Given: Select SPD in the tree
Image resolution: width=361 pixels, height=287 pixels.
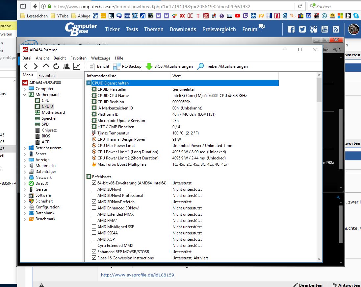Looking at the screenshot, I should coord(45,124).
